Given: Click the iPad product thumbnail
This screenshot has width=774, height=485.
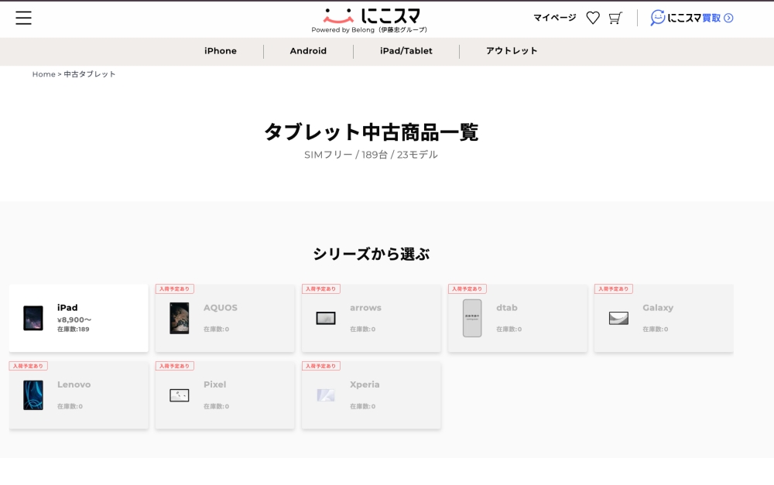Looking at the screenshot, I should (x=33, y=318).
